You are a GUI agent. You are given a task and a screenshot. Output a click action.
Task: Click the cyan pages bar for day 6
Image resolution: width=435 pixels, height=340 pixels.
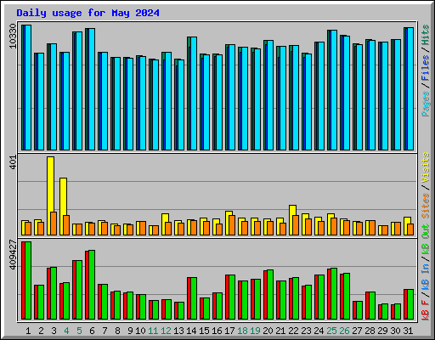pyautogui.click(x=92, y=89)
